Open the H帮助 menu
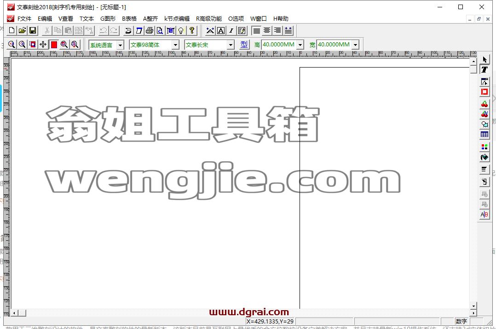The height and width of the screenshot is (329, 496). point(281,19)
